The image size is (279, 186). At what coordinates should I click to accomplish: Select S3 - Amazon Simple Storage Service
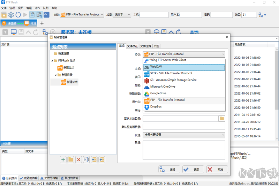(x=184, y=81)
